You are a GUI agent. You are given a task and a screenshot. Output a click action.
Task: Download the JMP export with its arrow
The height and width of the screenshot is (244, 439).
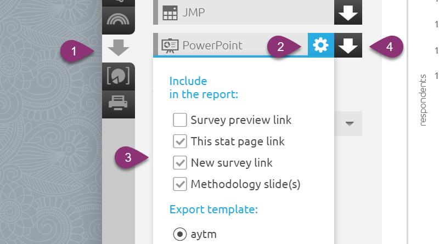click(x=348, y=13)
